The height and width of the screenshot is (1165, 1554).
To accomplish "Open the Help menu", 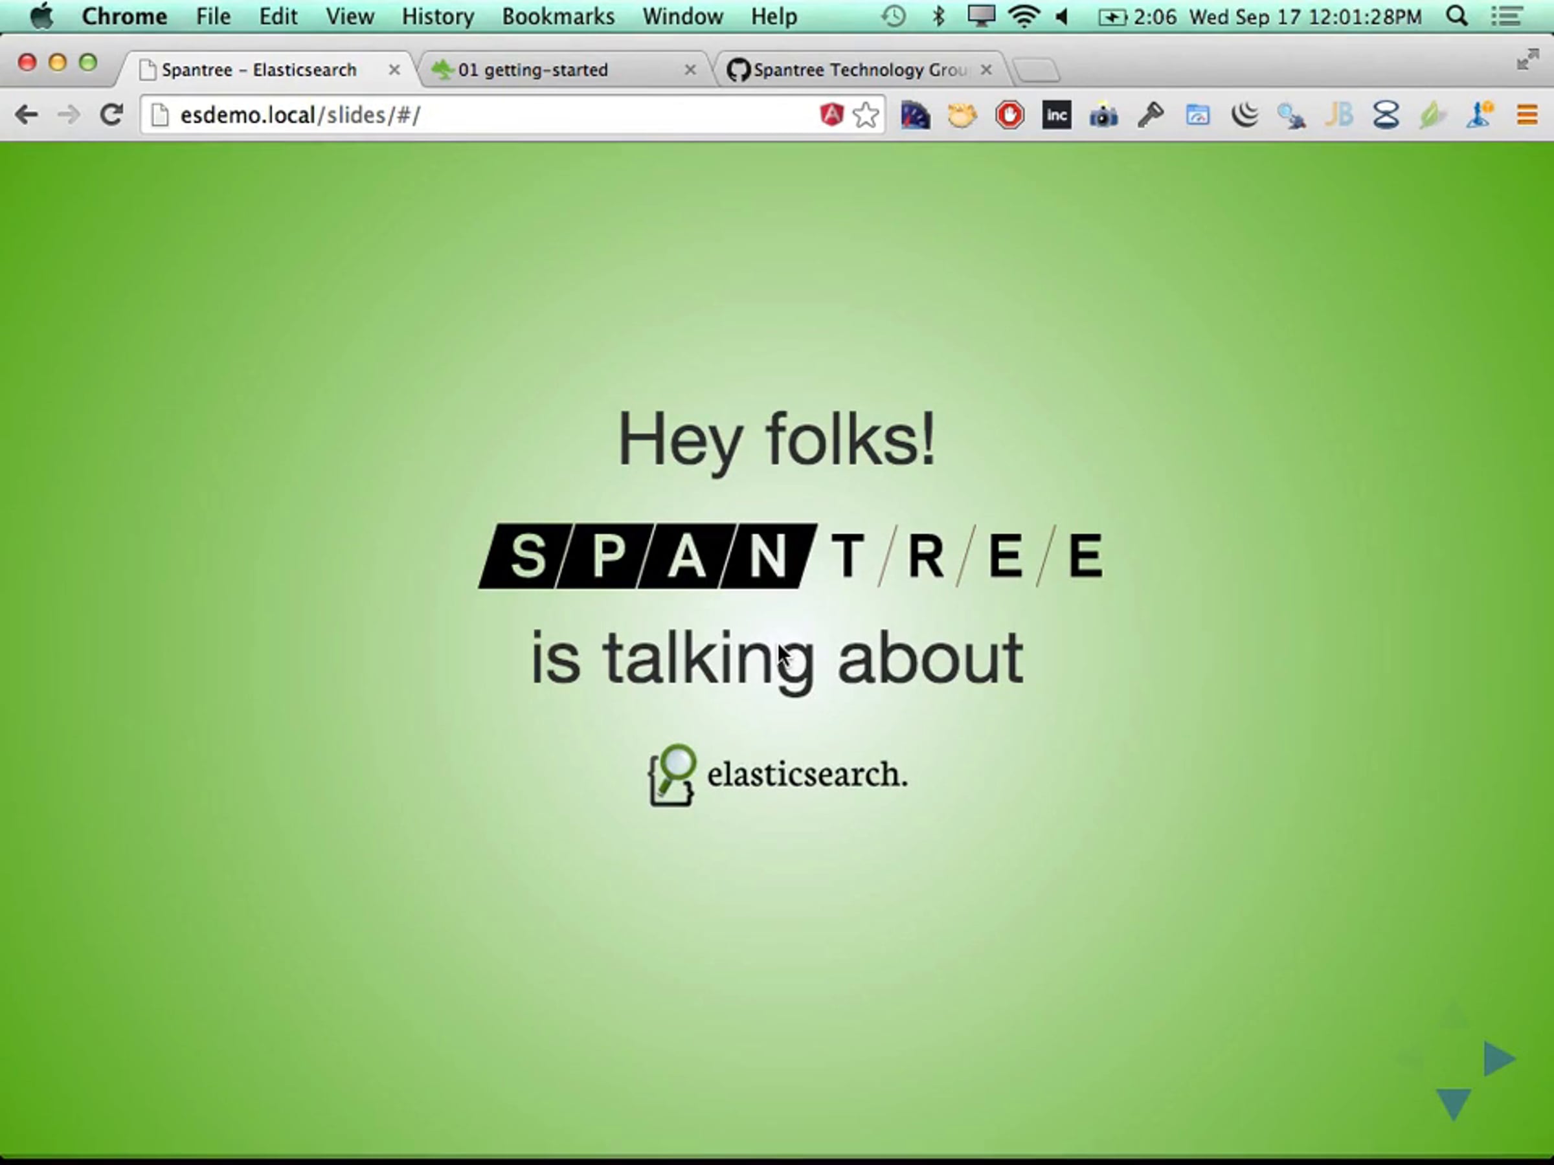I will 774,16.
